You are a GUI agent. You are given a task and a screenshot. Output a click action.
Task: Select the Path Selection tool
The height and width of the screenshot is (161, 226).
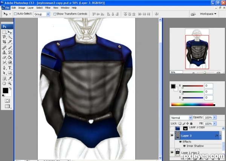(x=4, y=73)
